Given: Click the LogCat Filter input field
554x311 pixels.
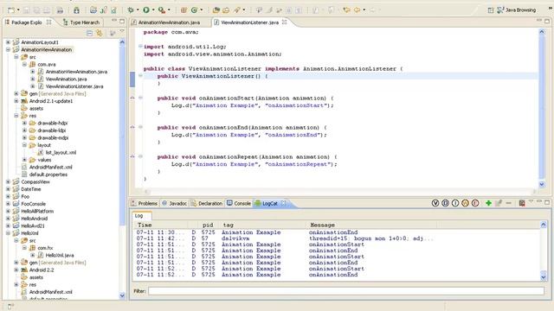Looking at the screenshot, I should tap(346, 291).
